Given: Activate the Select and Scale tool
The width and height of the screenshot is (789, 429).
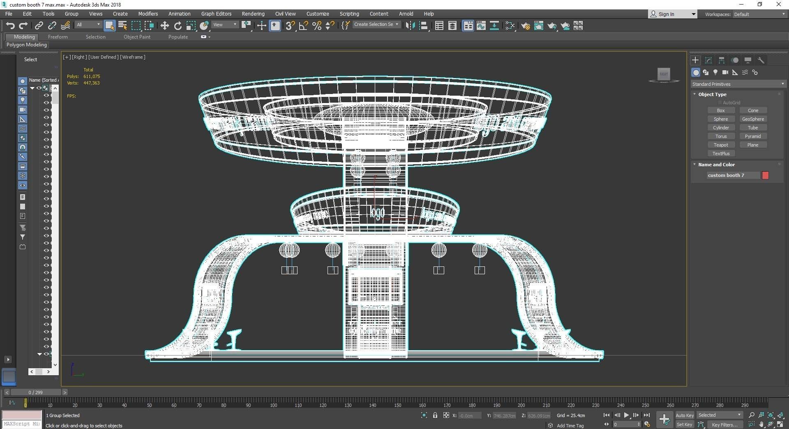Looking at the screenshot, I should [x=191, y=26].
